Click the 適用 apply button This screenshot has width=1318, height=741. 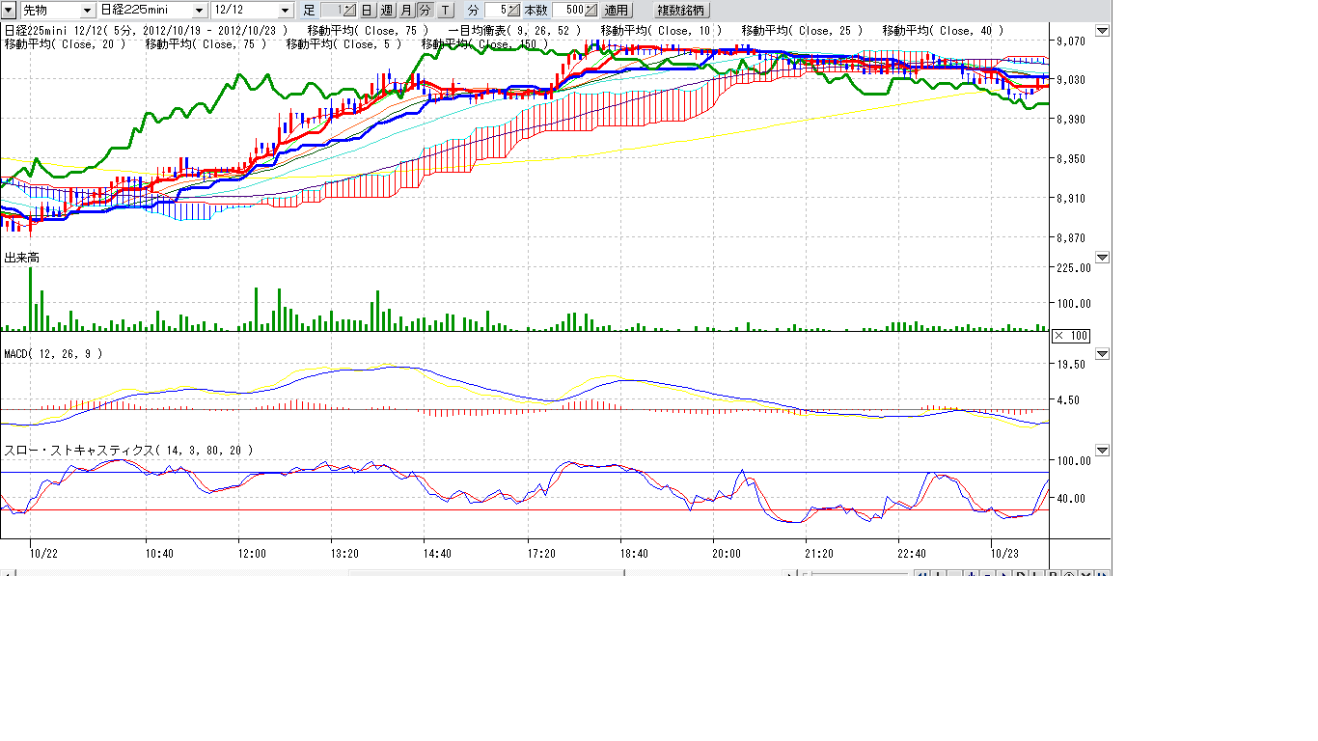click(616, 10)
